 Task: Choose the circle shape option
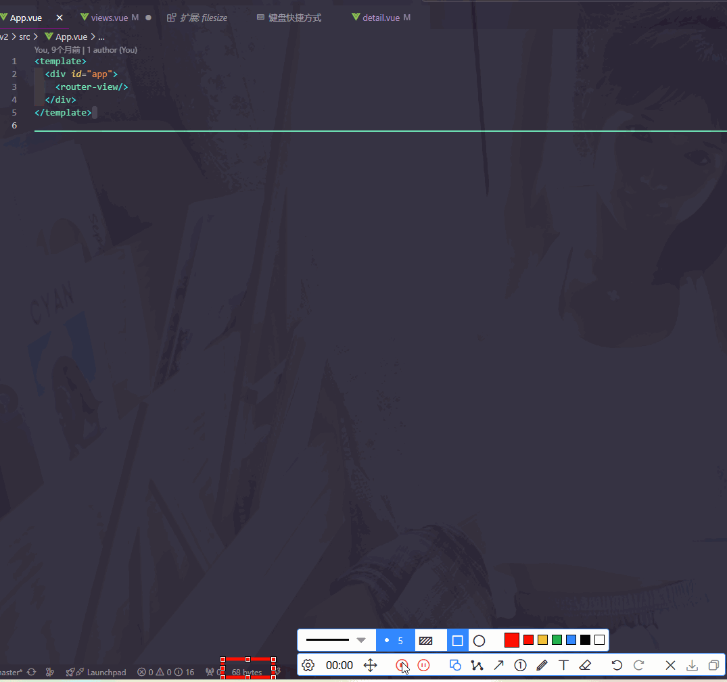coord(479,640)
